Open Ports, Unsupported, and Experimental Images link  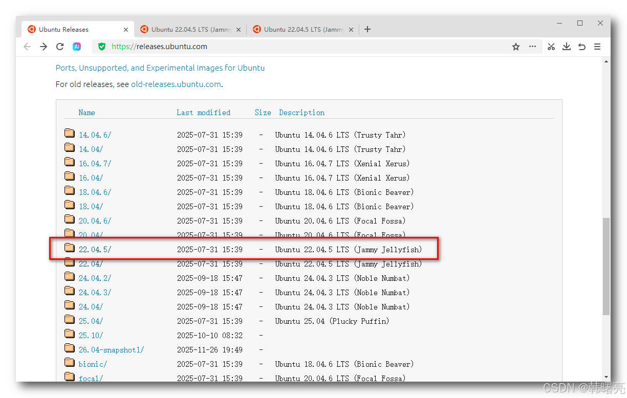click(x=160, y=68)
